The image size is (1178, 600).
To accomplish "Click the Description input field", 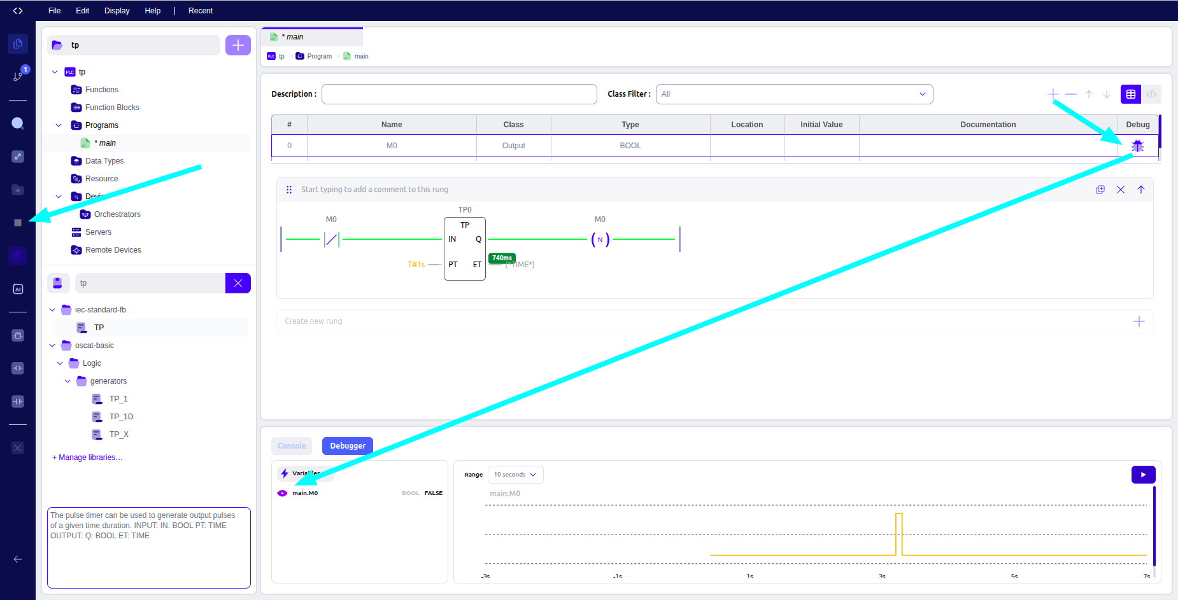I will click(459, 94).
